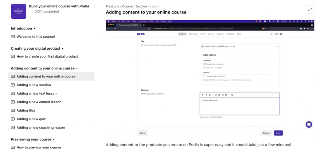Open Adding a new section lesson
Viewport: 324px width, 154px height.
31,85
